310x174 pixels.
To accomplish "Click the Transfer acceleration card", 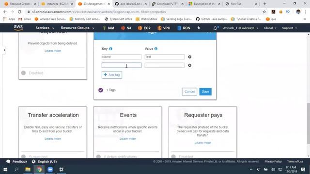I will (53, 132).
